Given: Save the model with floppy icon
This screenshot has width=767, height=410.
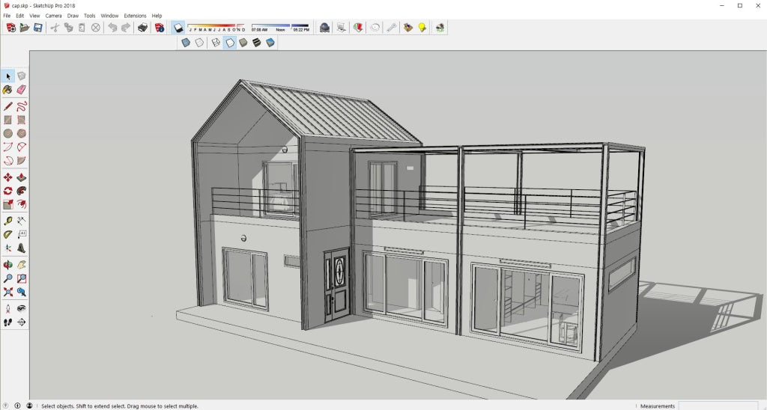Looking at the screenshot, I should (x=37, y=28).
